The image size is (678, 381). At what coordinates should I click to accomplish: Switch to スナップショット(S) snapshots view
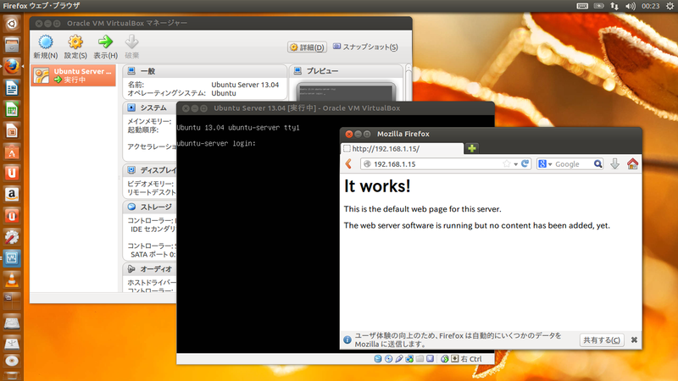pyautogui.click(x=365, y=47)
